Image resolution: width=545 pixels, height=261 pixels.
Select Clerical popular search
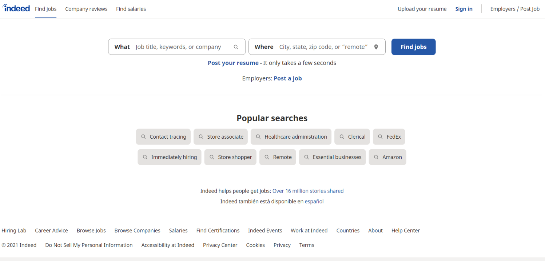point(352,137)
